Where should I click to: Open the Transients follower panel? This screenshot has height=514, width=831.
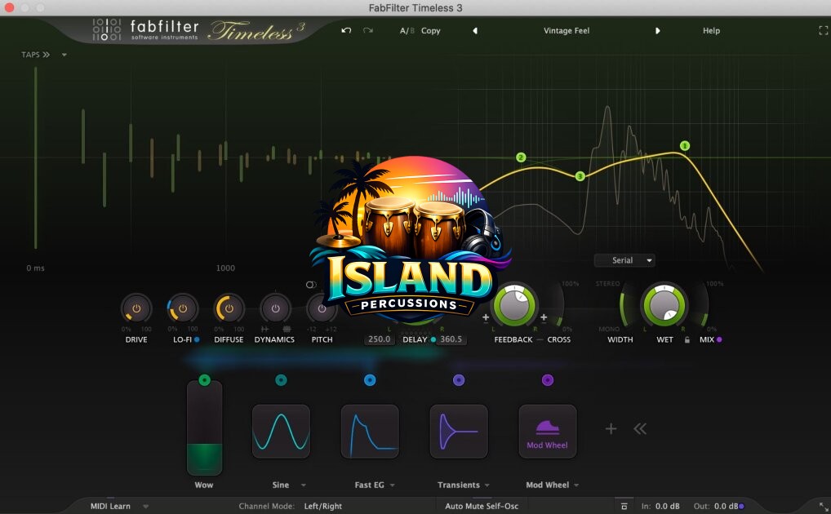click(459, 432)
